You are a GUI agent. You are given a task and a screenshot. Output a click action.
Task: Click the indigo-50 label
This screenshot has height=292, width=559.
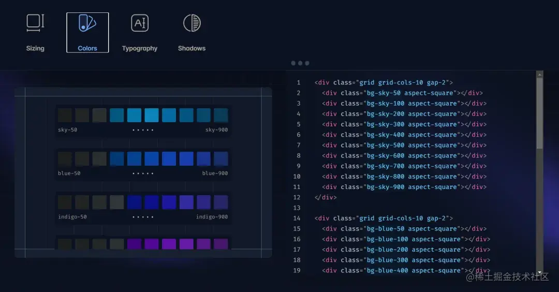(72, 217)
